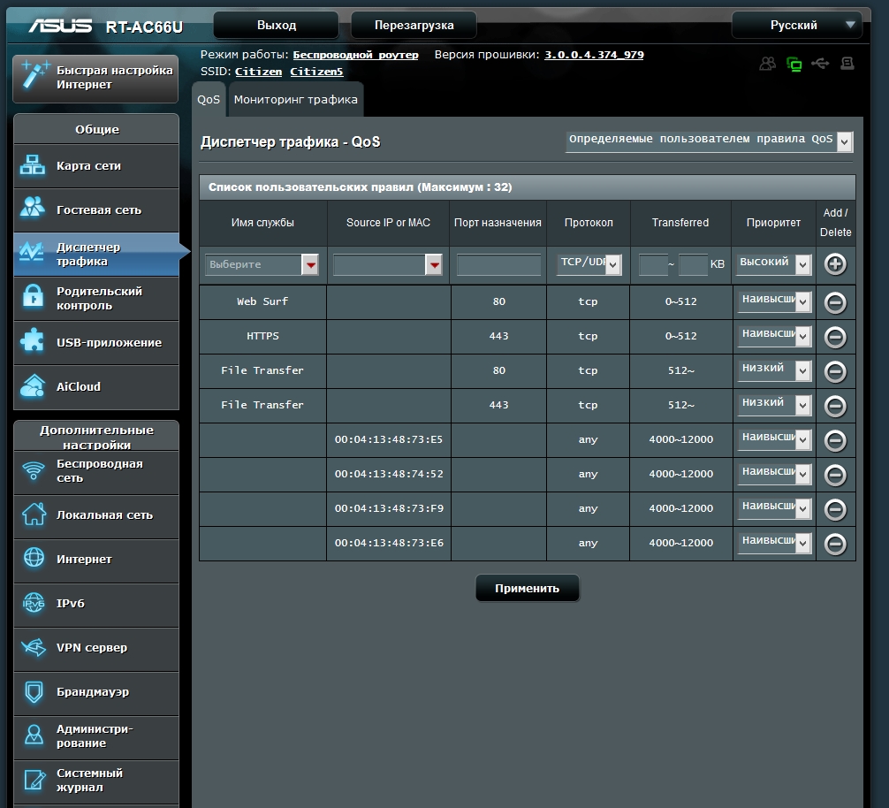Delete the Web Surf rule
Viewport: 889px width, 808px height.
835,302
